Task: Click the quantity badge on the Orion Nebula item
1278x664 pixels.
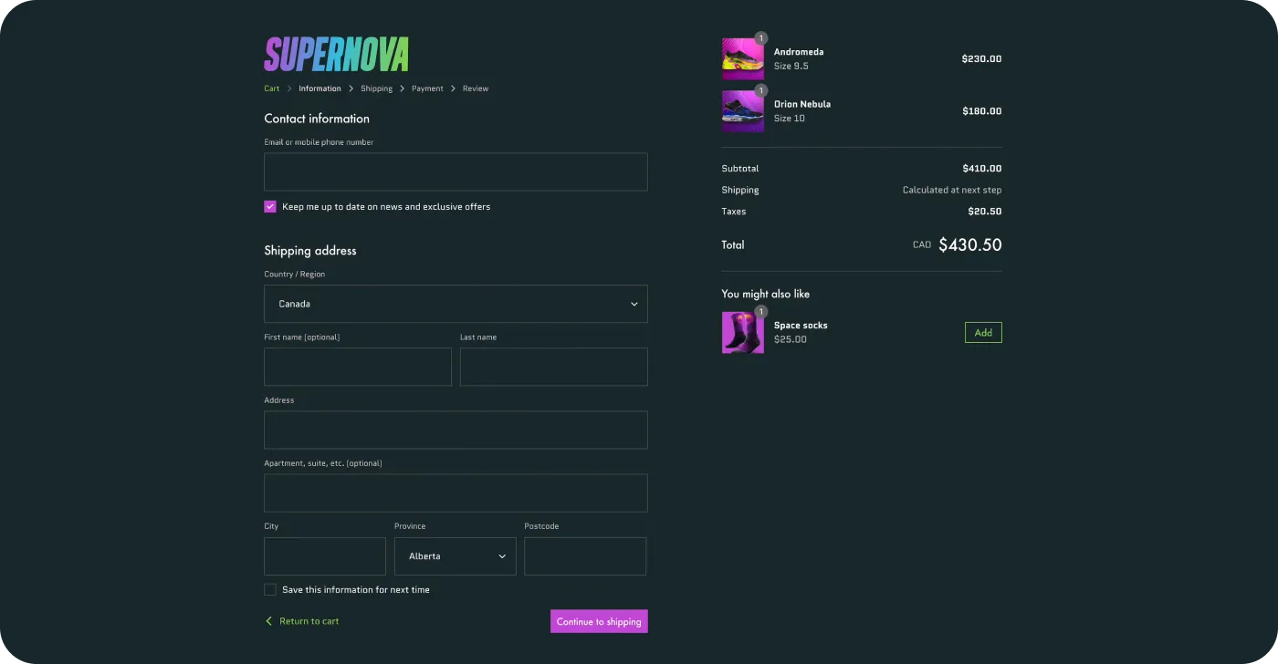Action: click(x=760, y=90)
